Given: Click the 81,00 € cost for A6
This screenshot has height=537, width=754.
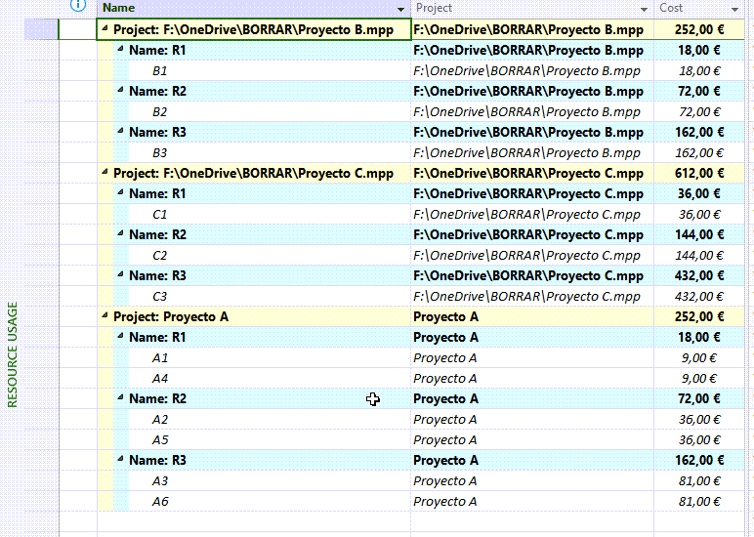Looking at the screenshot, I should [699, 502].
